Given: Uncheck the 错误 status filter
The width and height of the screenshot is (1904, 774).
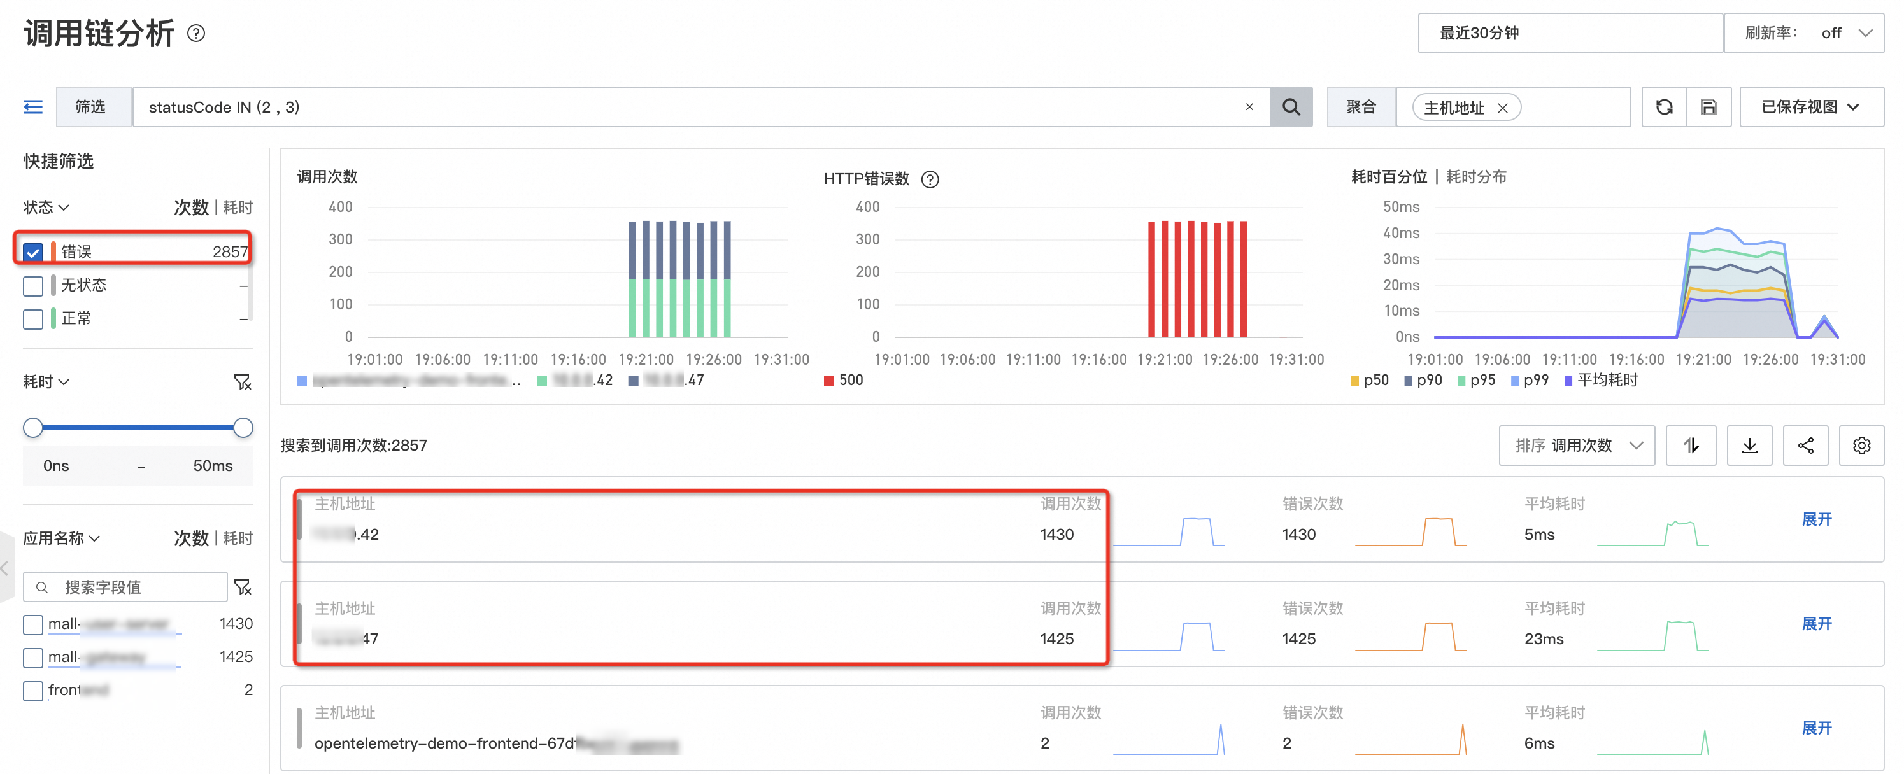Looking at the screenshot, I should coord(33,252).
